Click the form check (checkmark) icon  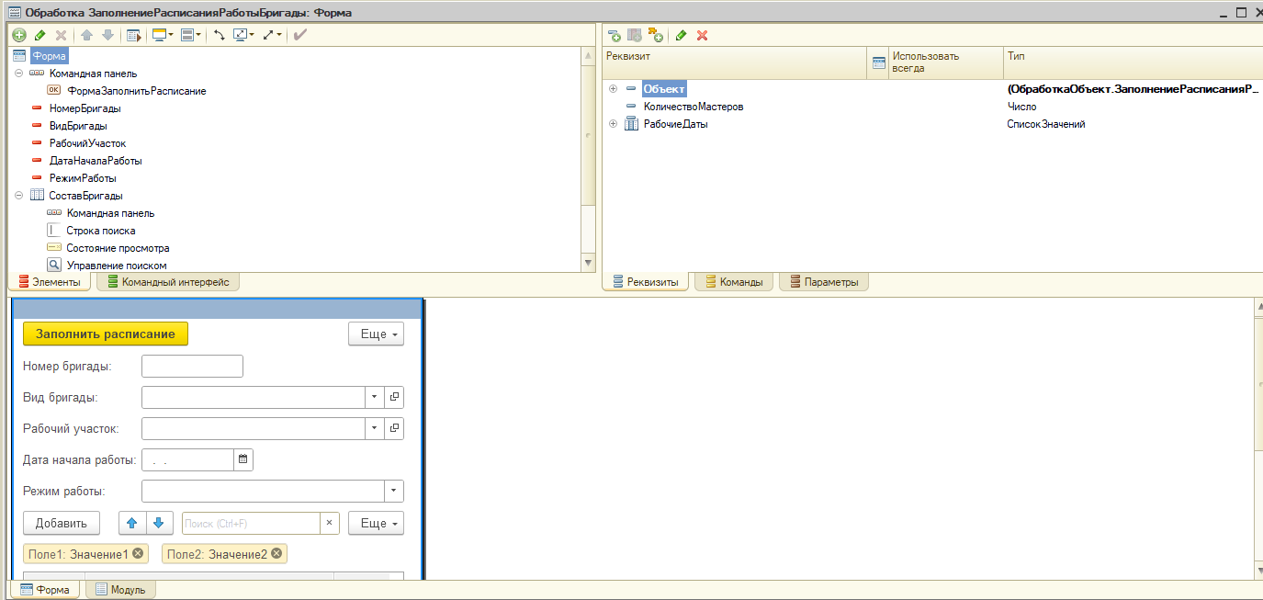(x=299, y=35)
